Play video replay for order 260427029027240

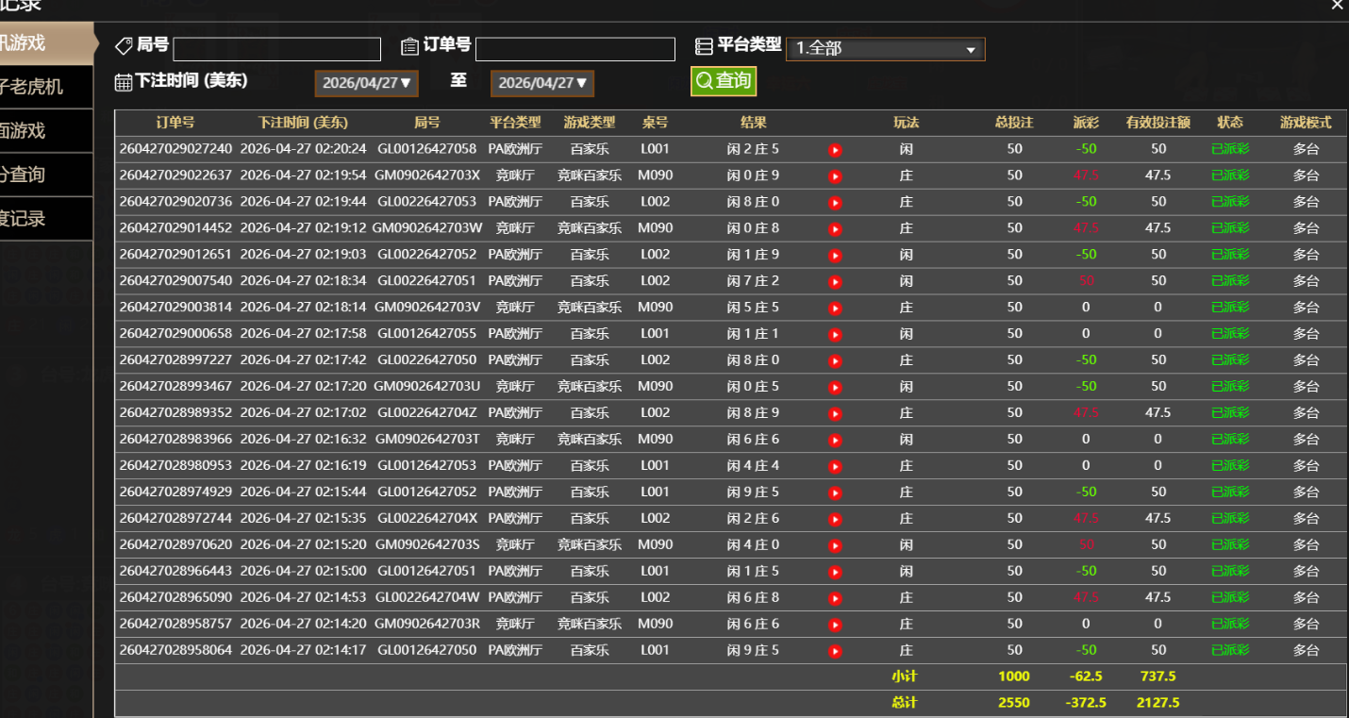pos(835,150)
